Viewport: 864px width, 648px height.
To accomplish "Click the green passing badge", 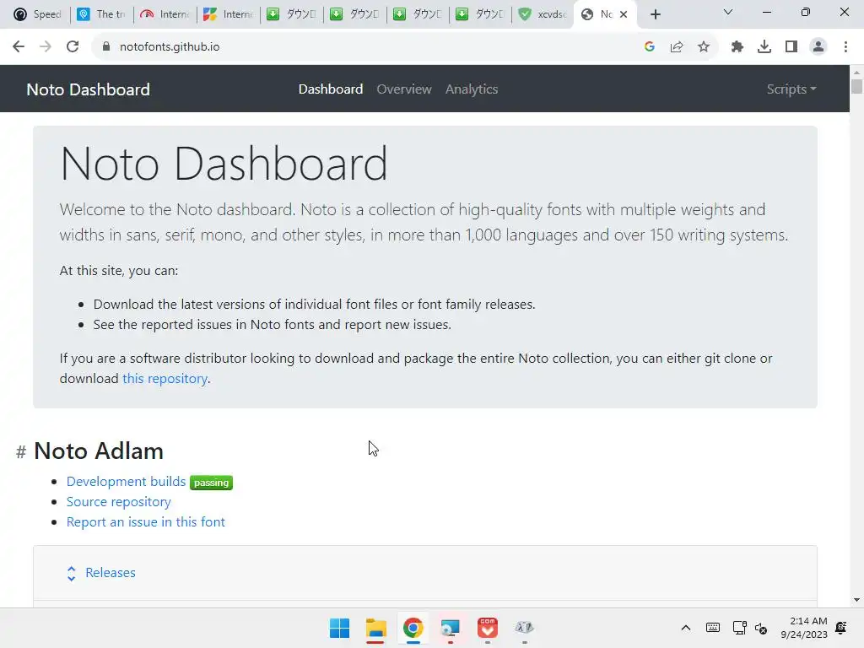I will [211, 482].
